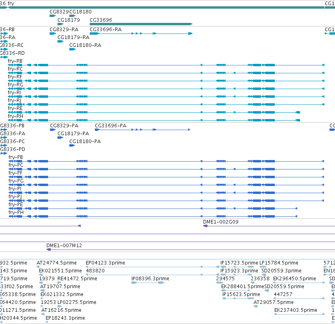Click the G8336-PD protein label
Viewport: 335px width, 324px height.
click(12, 149)
